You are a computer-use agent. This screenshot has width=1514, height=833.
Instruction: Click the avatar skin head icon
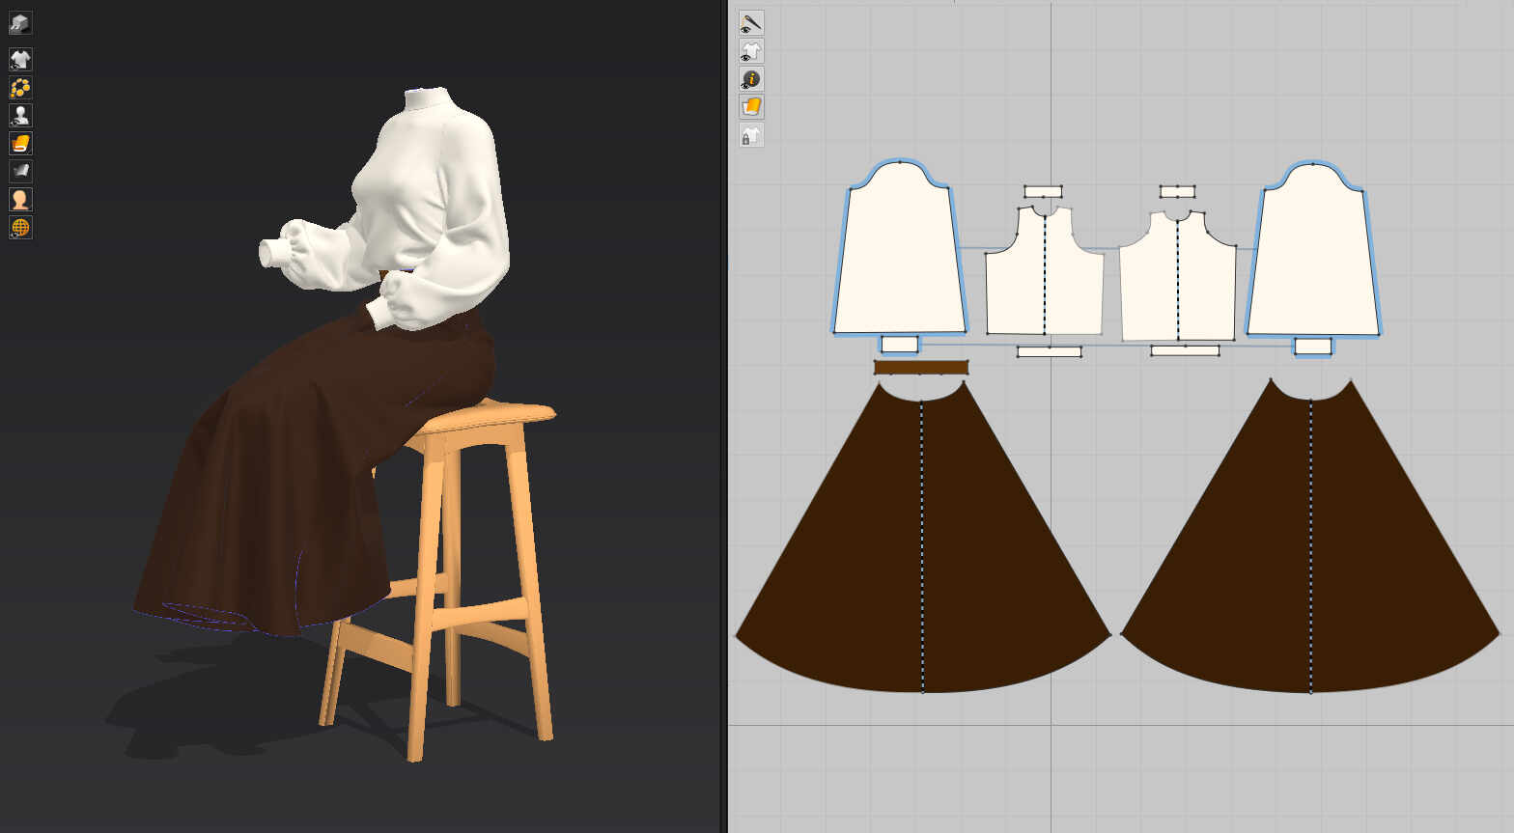[20, 200]
